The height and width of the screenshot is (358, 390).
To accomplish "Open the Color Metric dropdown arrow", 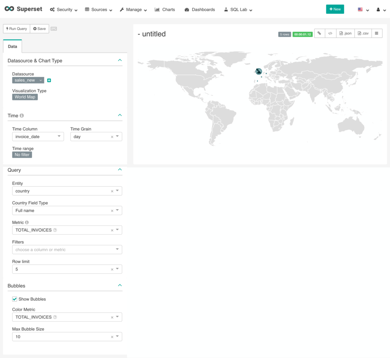I will click(x=117, y=317).
